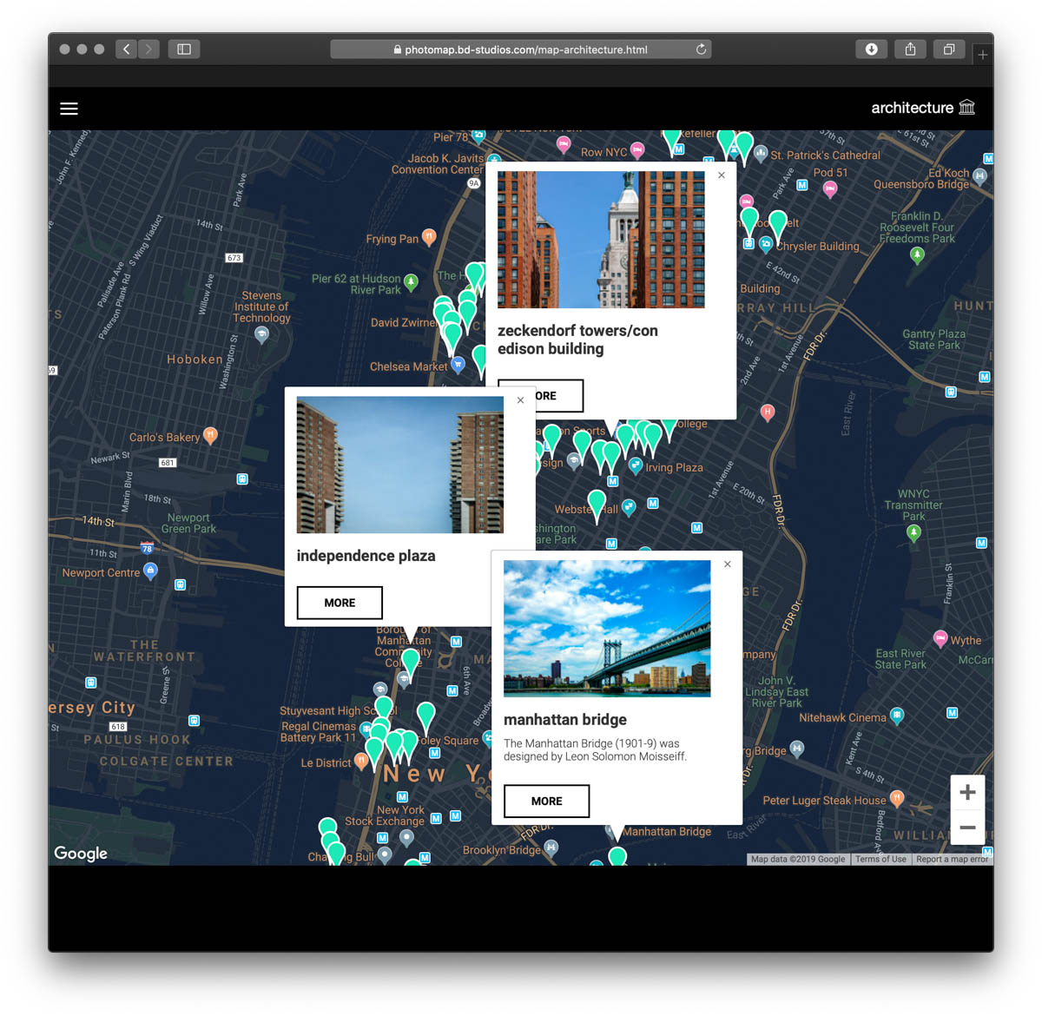Select the Frying Pan restaurant marker
Viewport: 1042px width, 1016px height.
point(429,237)
